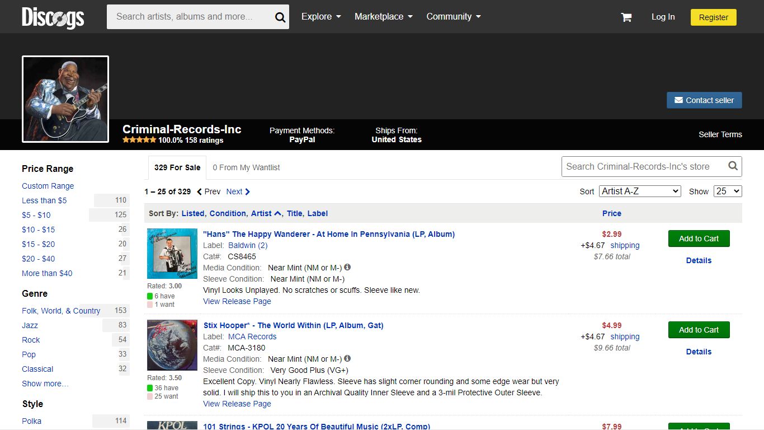
Task: Click shipping link for $4.99 listing
Action: [625, 336]
